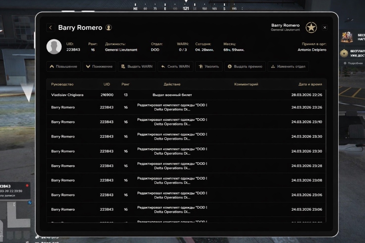Fire the member using Уволить
Viewport: 365px width, 243px height.
click(208, 67)
